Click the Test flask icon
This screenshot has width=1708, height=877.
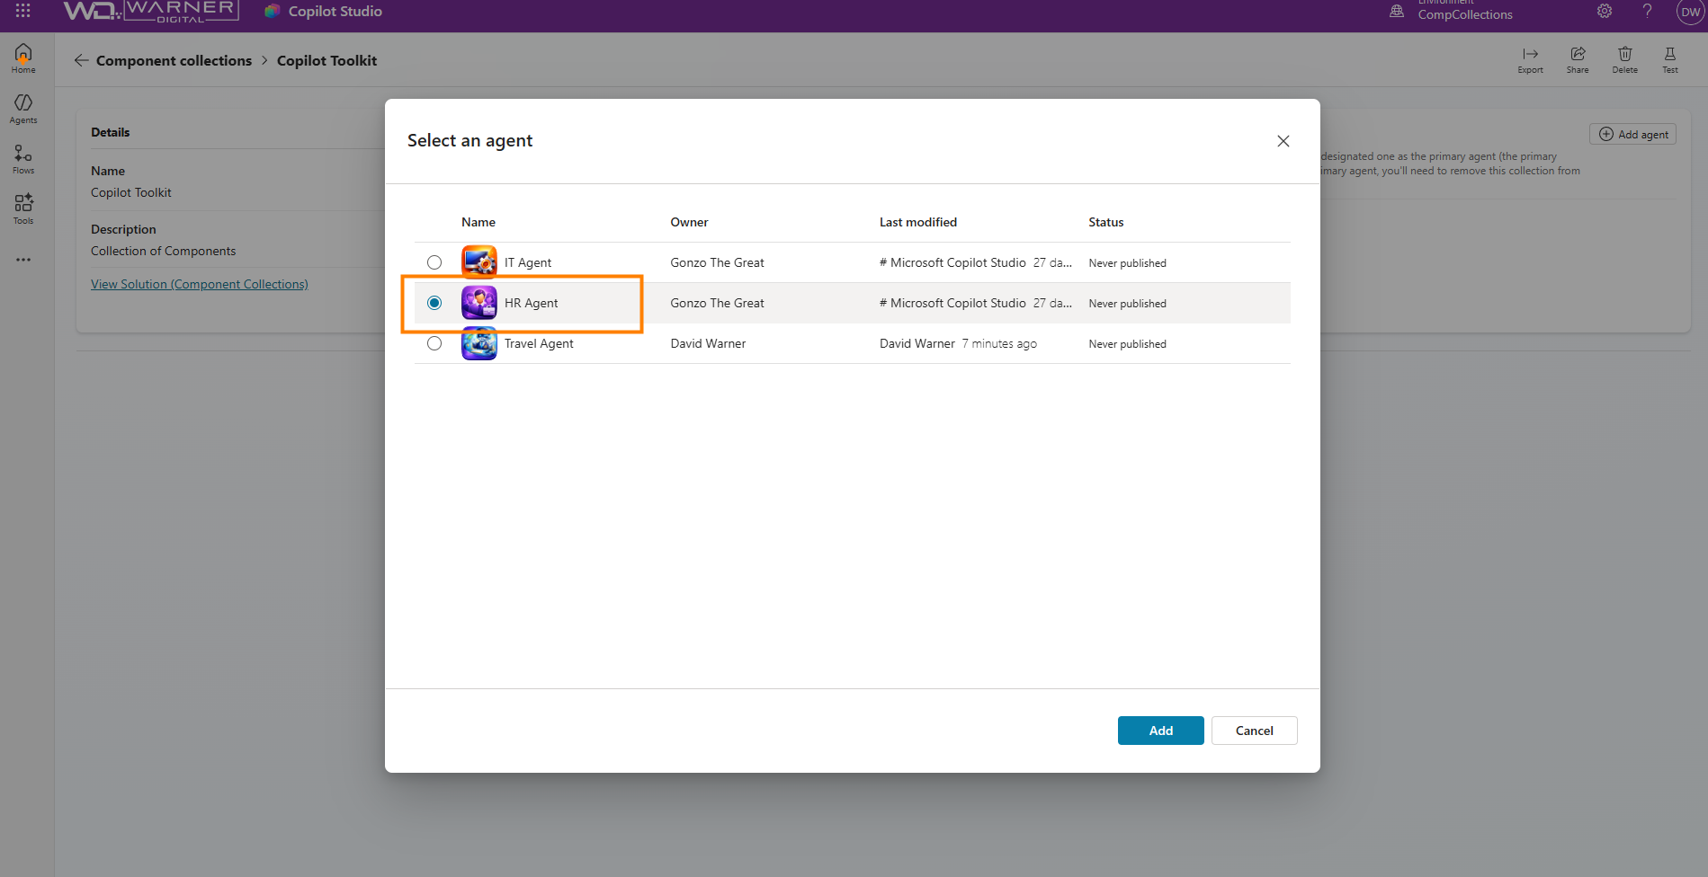pos(1669,59)
